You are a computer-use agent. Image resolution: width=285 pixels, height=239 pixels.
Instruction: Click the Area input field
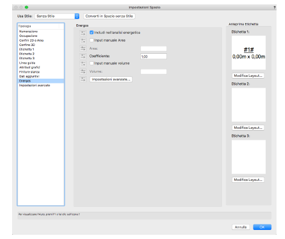[x=154, y=48]
